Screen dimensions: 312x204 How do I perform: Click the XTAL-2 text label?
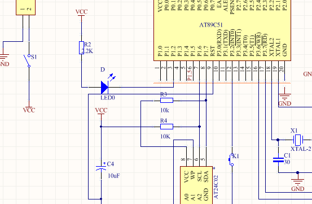(301, 149)
